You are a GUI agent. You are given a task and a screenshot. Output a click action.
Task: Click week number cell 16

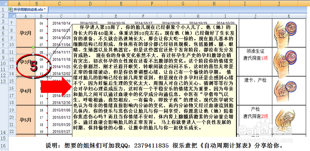(x=41, y=110)
